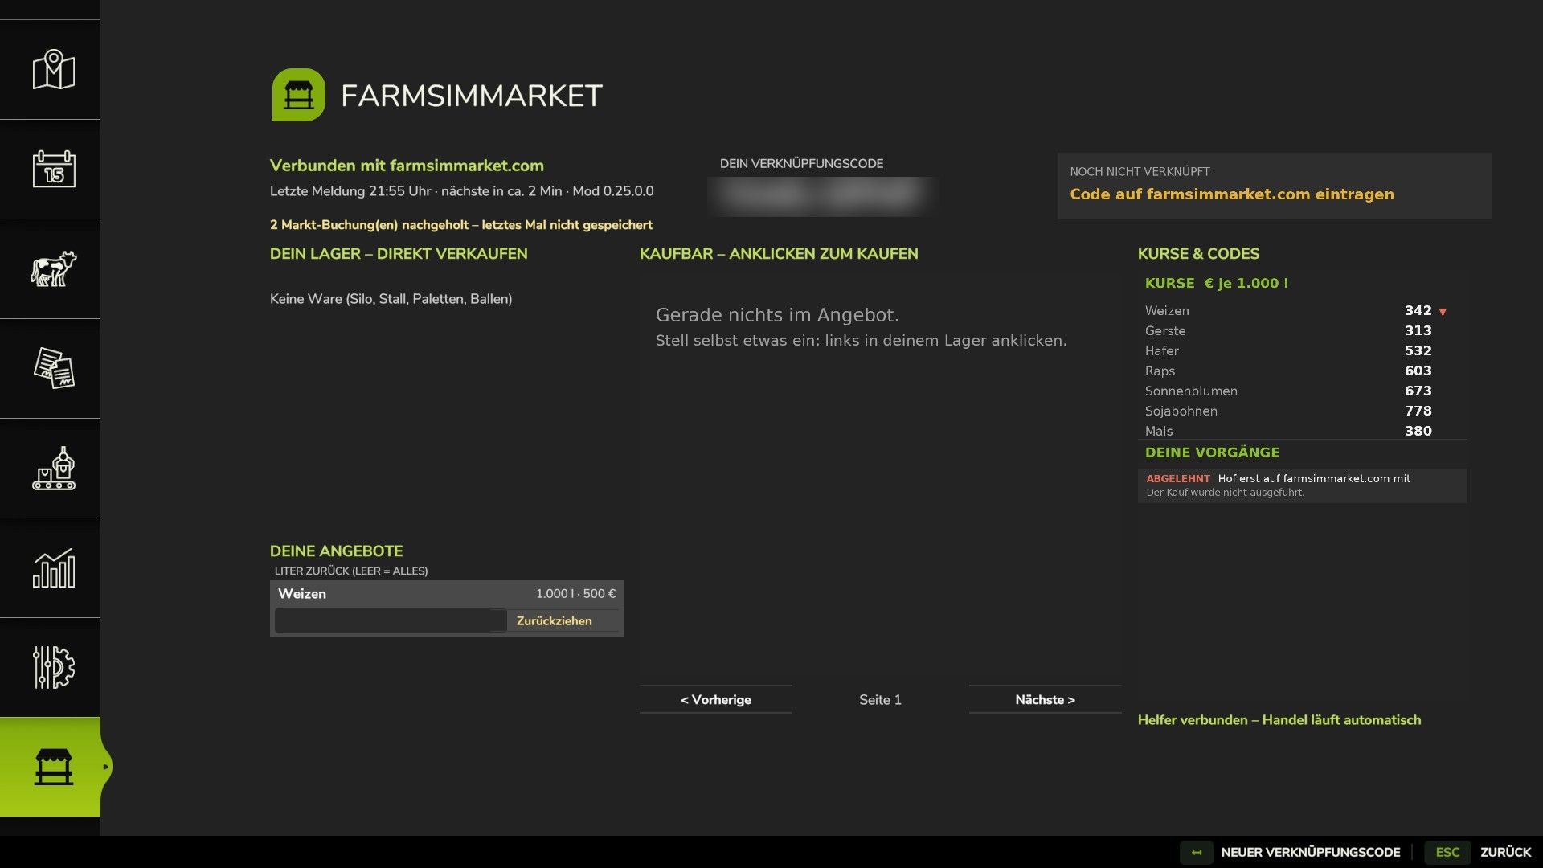Open the contracts documents icon page

53,369
